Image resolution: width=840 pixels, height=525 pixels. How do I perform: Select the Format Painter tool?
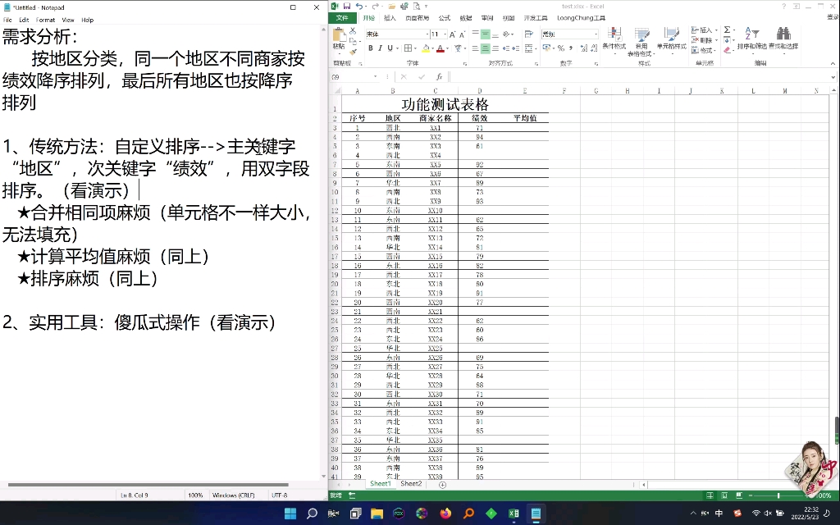click(352, 50)
